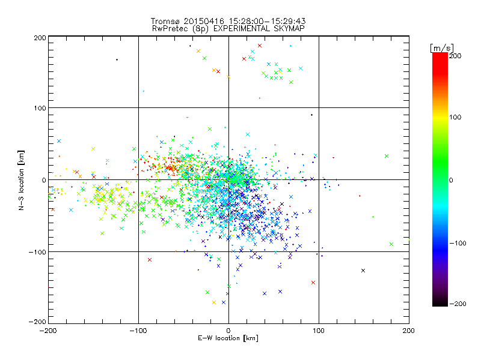Click the 'E-W location [km]' axis label

pos(228,338)
